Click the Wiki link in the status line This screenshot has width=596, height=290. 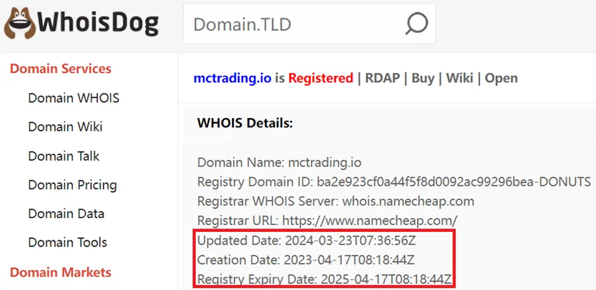[x=459, y=78]
